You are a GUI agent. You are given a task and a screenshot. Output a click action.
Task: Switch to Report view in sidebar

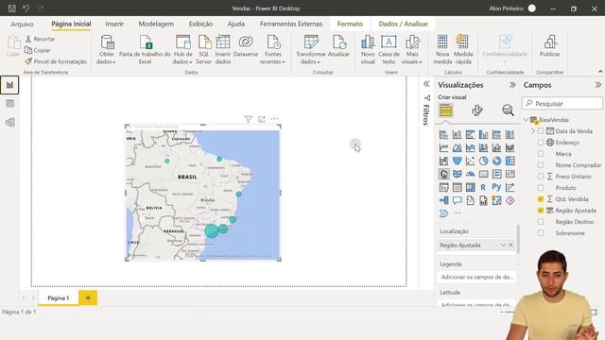(9, 85)
